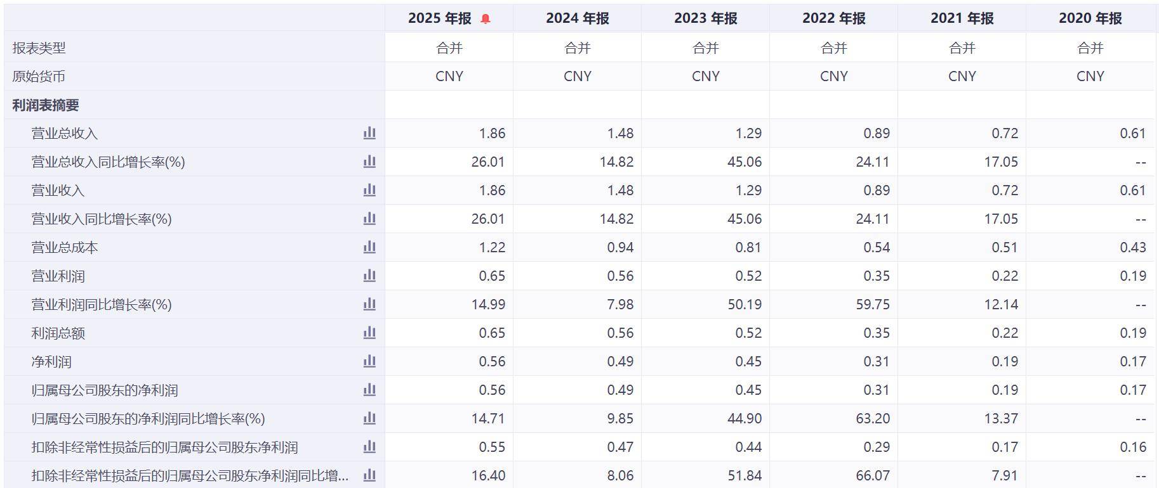This screenshot has width=1159, height=488.
Task: Click the chart icon for 营业利润
Action: (369, 276)
